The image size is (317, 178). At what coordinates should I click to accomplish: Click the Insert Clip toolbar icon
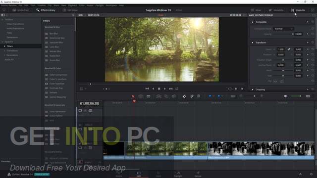point(158,96)
